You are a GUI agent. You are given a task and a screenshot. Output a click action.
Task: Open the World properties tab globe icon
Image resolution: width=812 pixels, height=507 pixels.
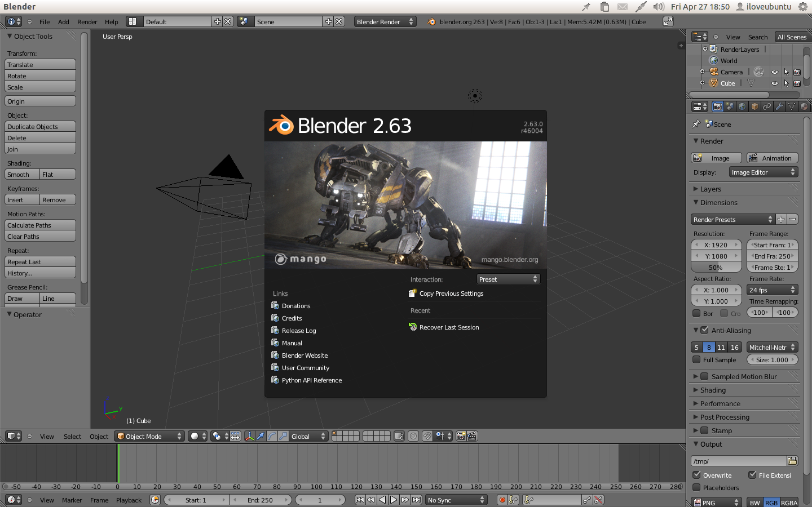(x=743, y=106)
